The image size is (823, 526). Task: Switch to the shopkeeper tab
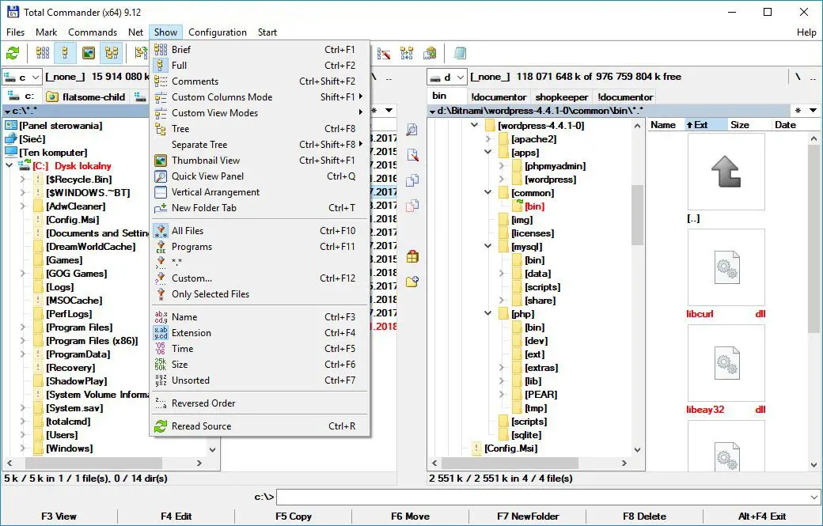point(561,97)
